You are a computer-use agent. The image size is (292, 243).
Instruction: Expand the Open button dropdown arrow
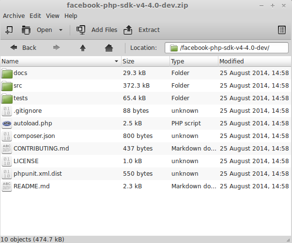(61, 30)
